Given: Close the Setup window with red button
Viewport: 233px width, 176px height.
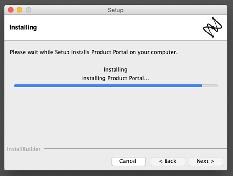Looking at the screenshot, I should (x=11, y=10).
